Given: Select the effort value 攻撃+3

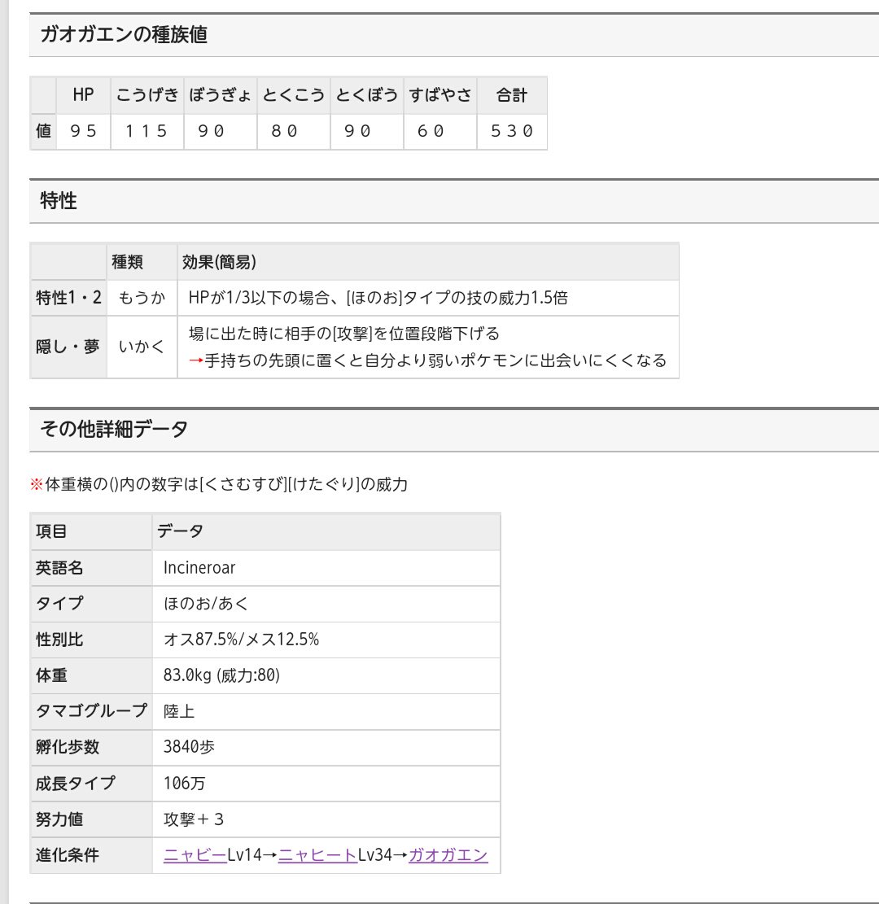Looking at the screenshot, I should pos(194,819).
